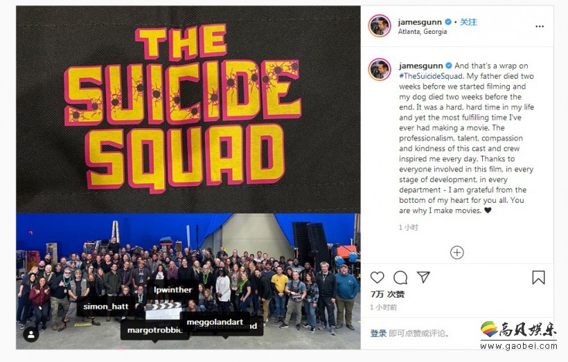Open the lpwinther tag
This screenshot has height=362, width=568.
coord(172,289)
